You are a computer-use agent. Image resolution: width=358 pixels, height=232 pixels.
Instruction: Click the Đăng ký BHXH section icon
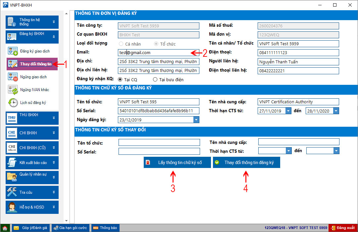[12, 36]
